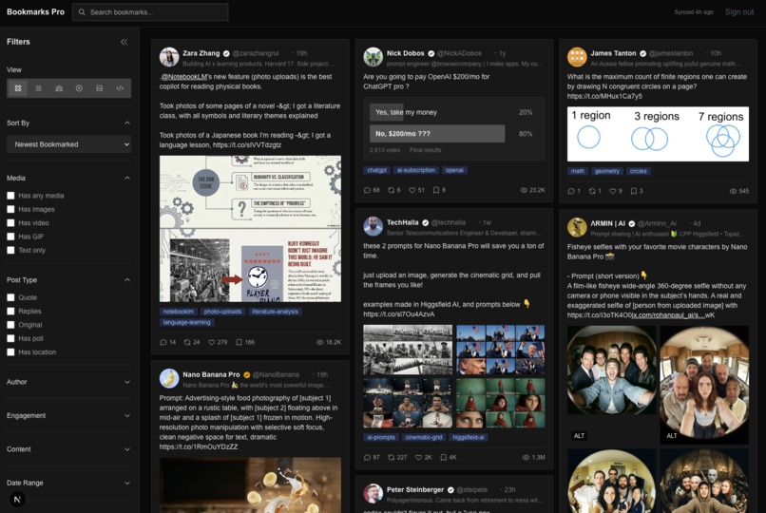Select the code brackets view icon
This screenshot has width=766, height=513.
click(120, 88)
